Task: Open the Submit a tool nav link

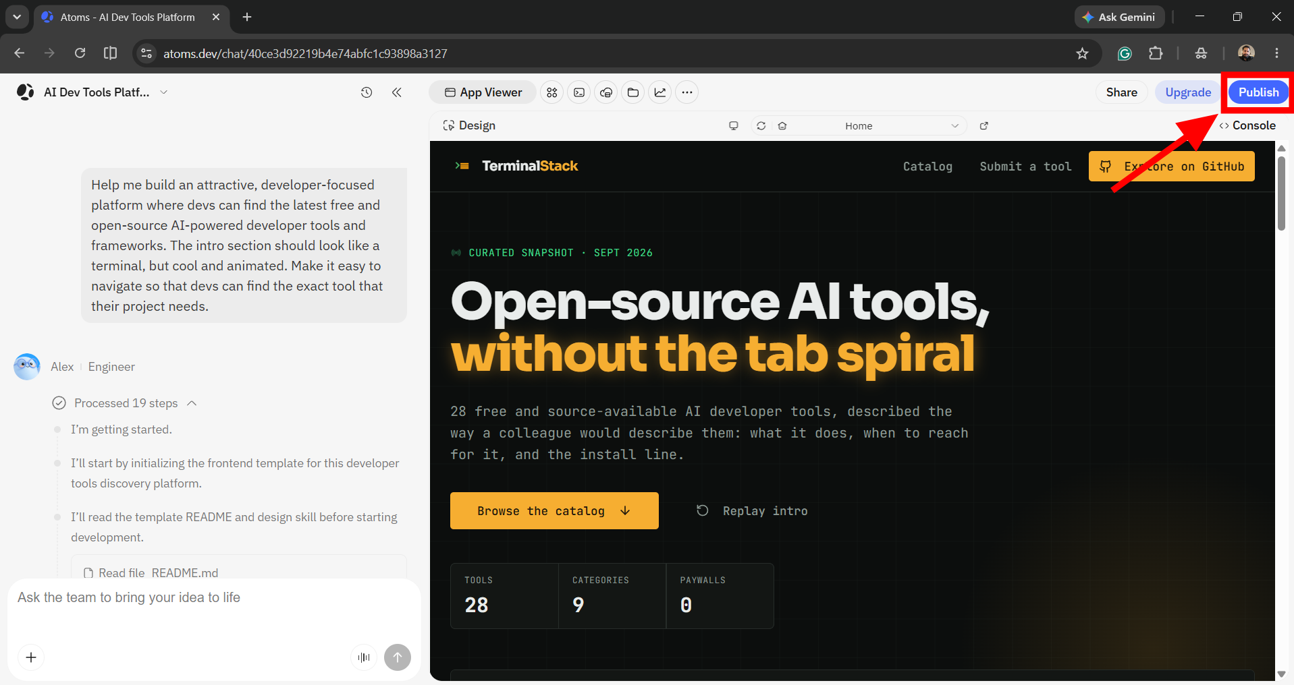Action: (x=1025, y=167)
